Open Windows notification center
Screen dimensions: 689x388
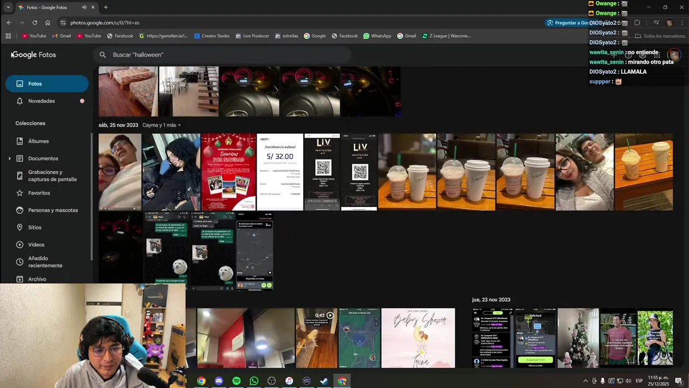[679, 381]
